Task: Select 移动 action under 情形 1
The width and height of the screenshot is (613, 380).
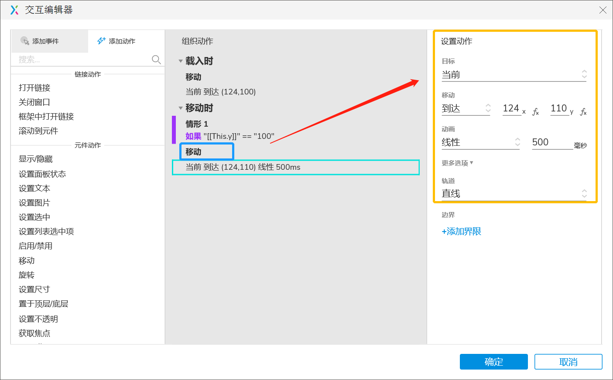Action: tap(193, 152)
